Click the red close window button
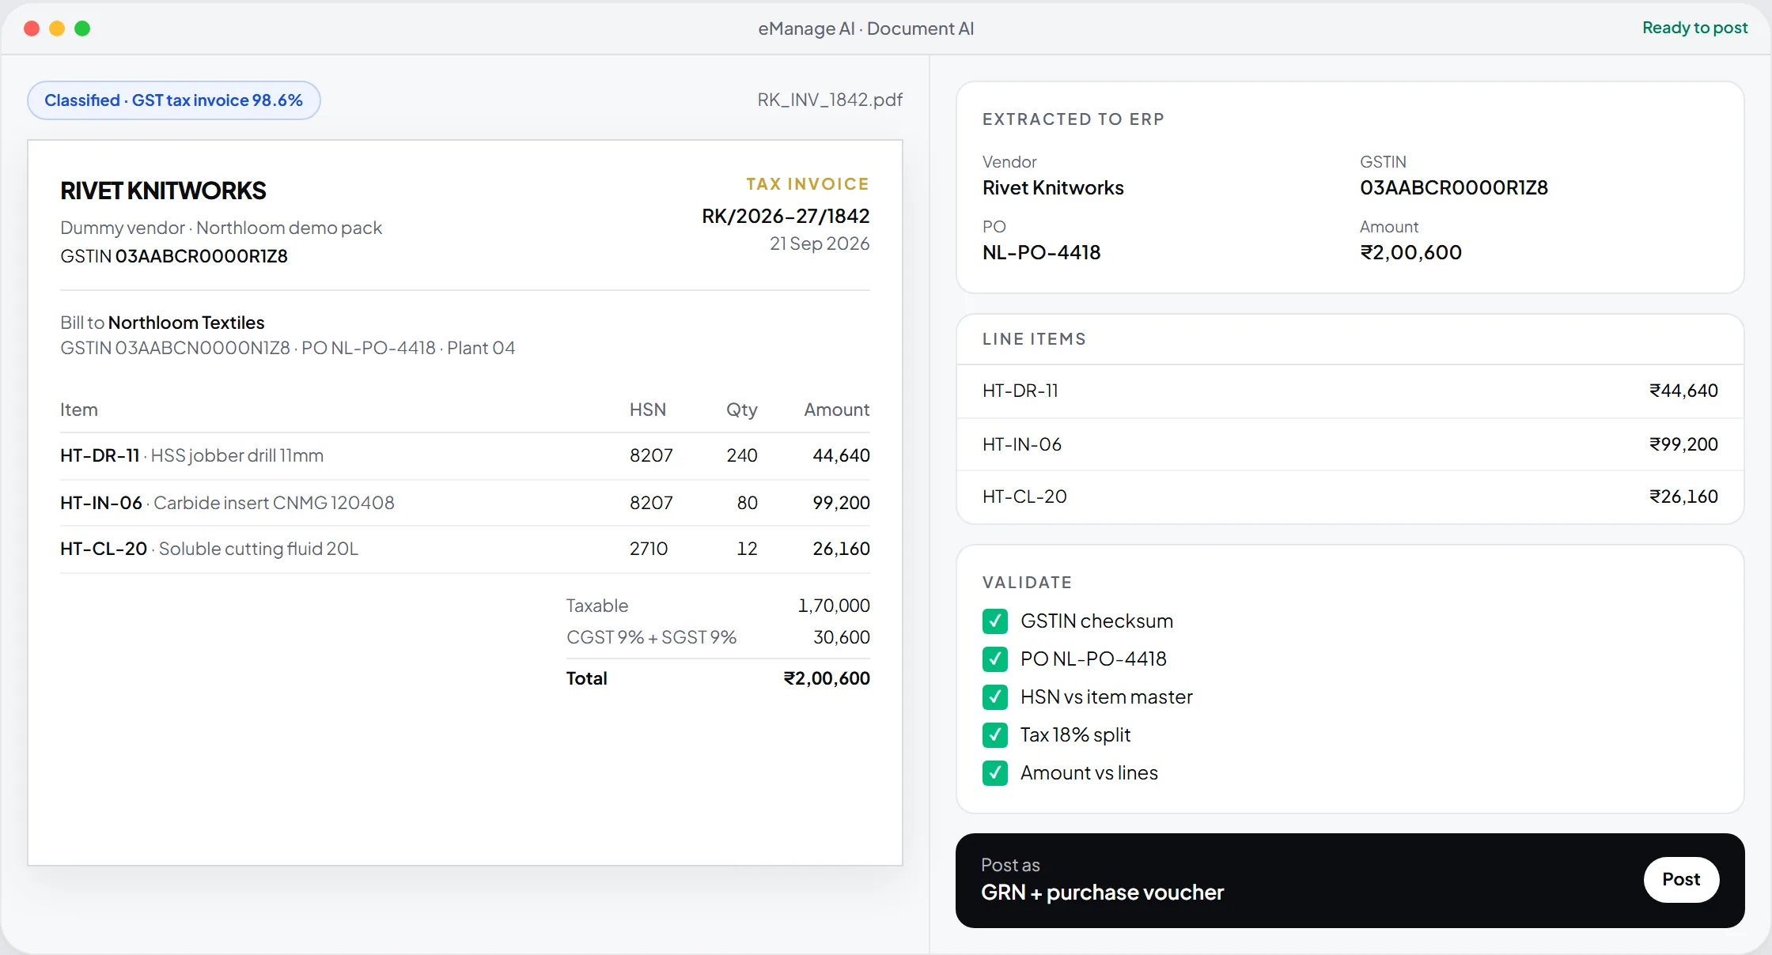This screenshot has width=1772, height=955. [x=32, y=28]
